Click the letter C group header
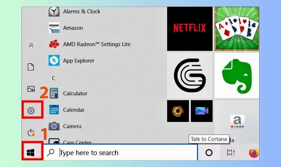 53,78
